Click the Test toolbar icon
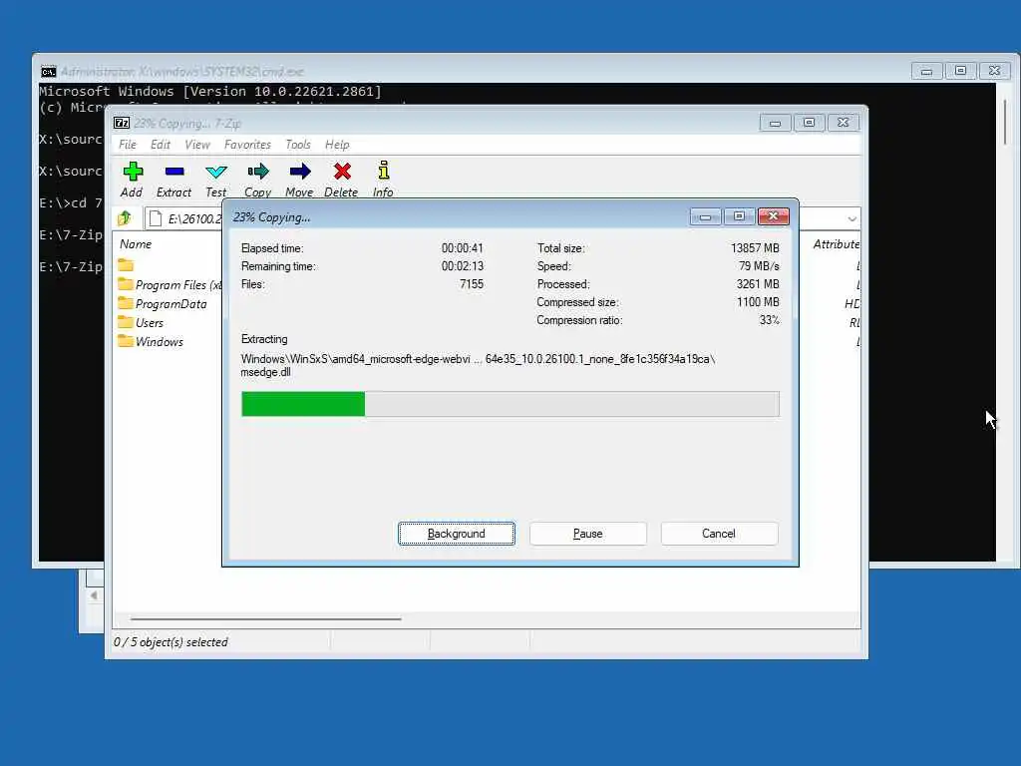This screenshot has width=1021, height=766. [x=216, y=172]
